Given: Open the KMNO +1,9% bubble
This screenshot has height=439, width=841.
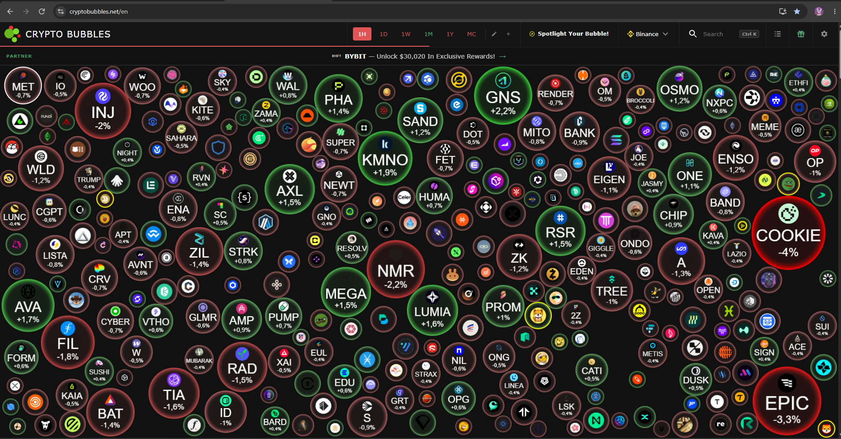Looking at the screenshot, I should pyautogui.click(x=385, y=159).
